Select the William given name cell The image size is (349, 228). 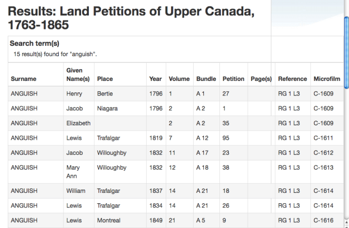coord(76,191)
